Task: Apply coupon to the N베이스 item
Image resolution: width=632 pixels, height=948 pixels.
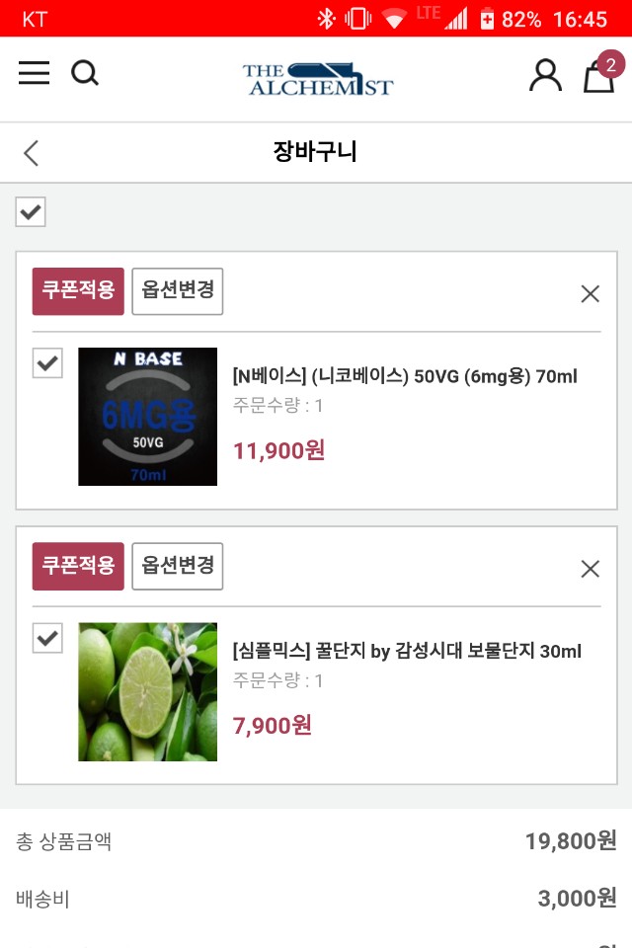Action: (78, 291)
